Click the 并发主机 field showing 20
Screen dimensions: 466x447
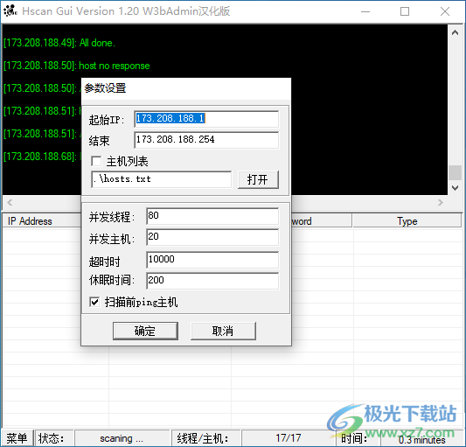(212, 237)
